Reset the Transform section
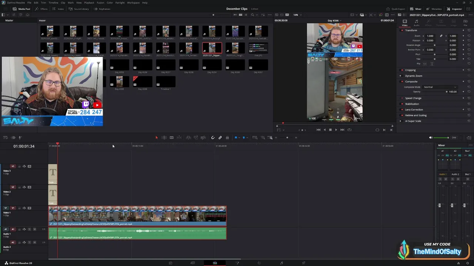This screenshot has height=266, width=474. point(469,30)
